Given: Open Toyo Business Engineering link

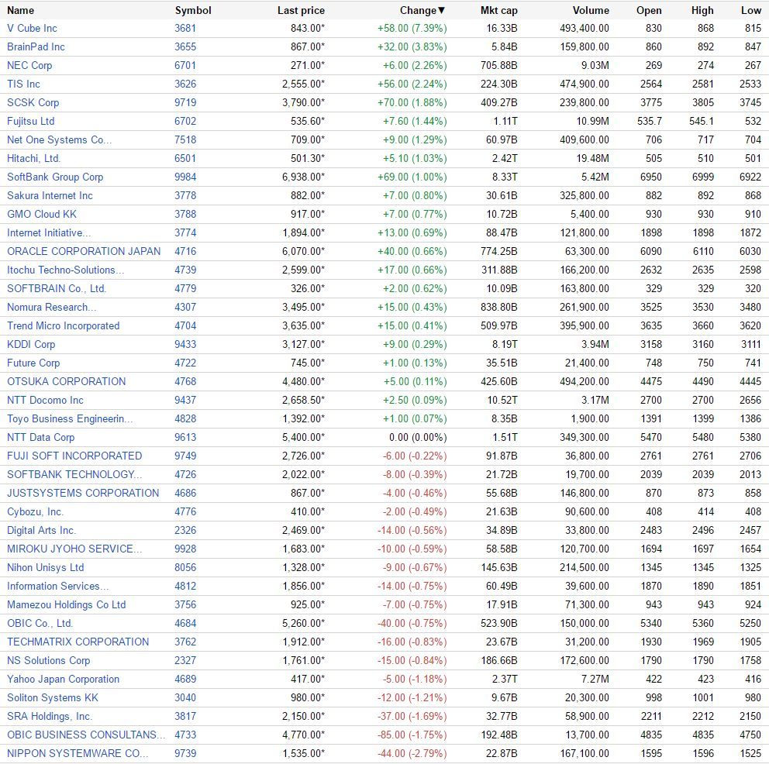Looking at the screenshot, I should click(x=70, y=419).
